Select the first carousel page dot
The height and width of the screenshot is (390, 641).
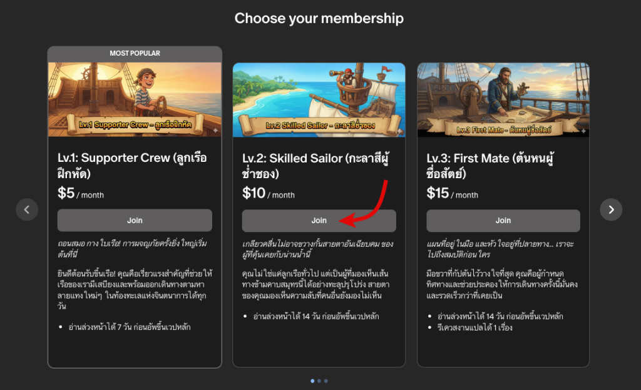pos(312,381)
